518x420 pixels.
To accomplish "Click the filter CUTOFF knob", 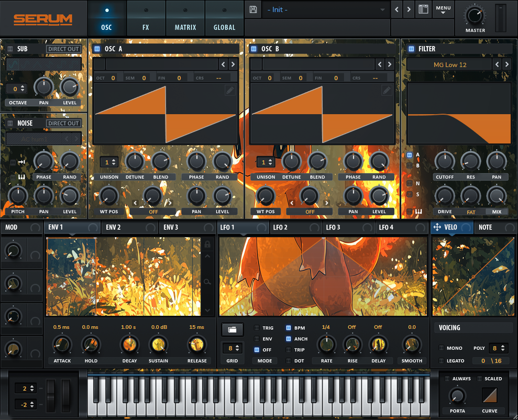I will tap(445, 161).
